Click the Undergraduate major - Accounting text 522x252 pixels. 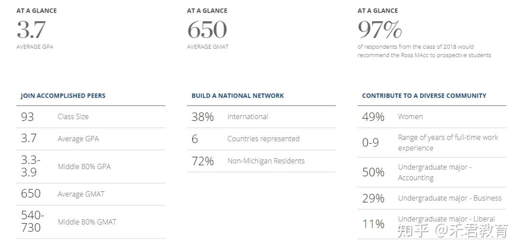tap(435, 172)
